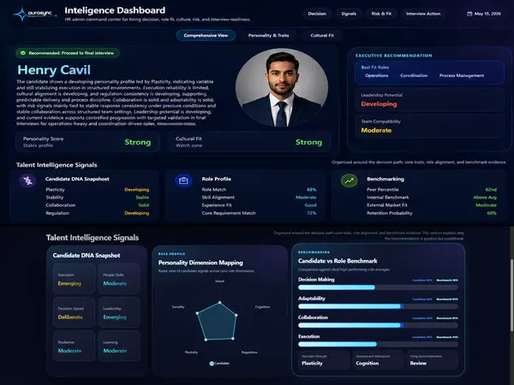Screen dimensions: 514x385
Task: Click the vertical scrollbar on the right edge
Action: [x=511, y=294]
